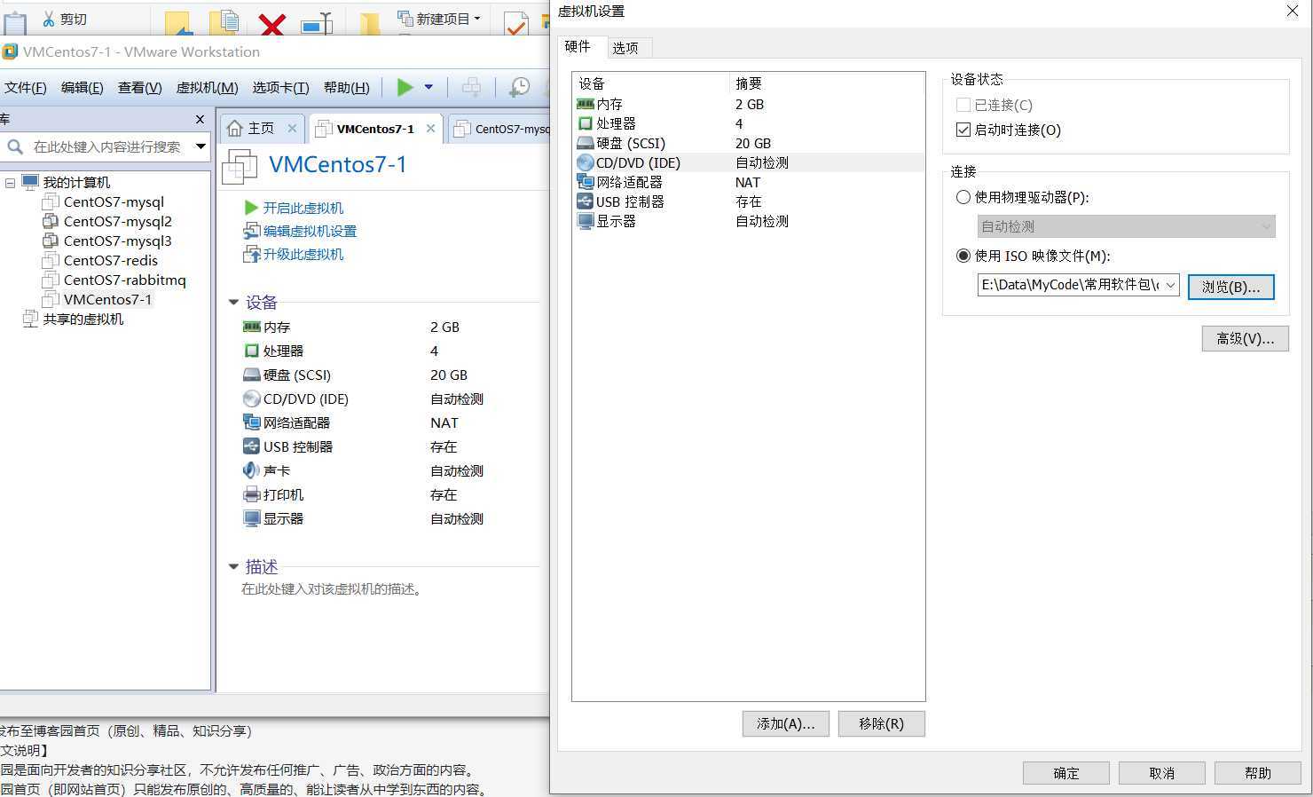Click the green power-on play toolbar icon
1313x797 pixels.
pos(405,86)
